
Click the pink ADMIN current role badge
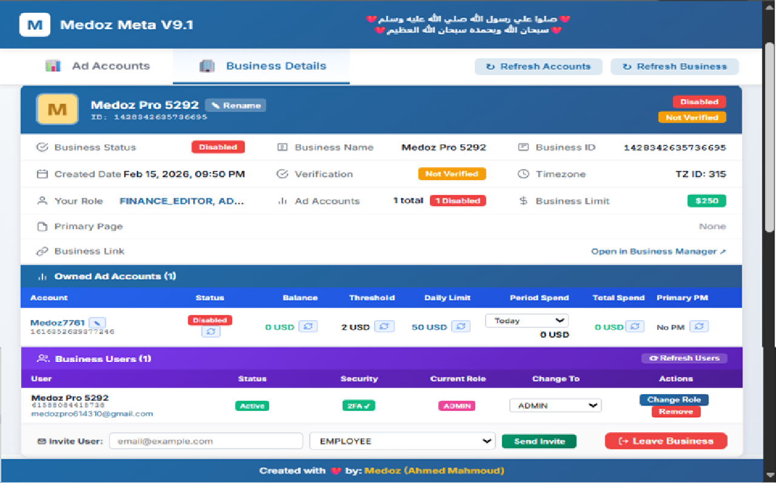[457, 406]
